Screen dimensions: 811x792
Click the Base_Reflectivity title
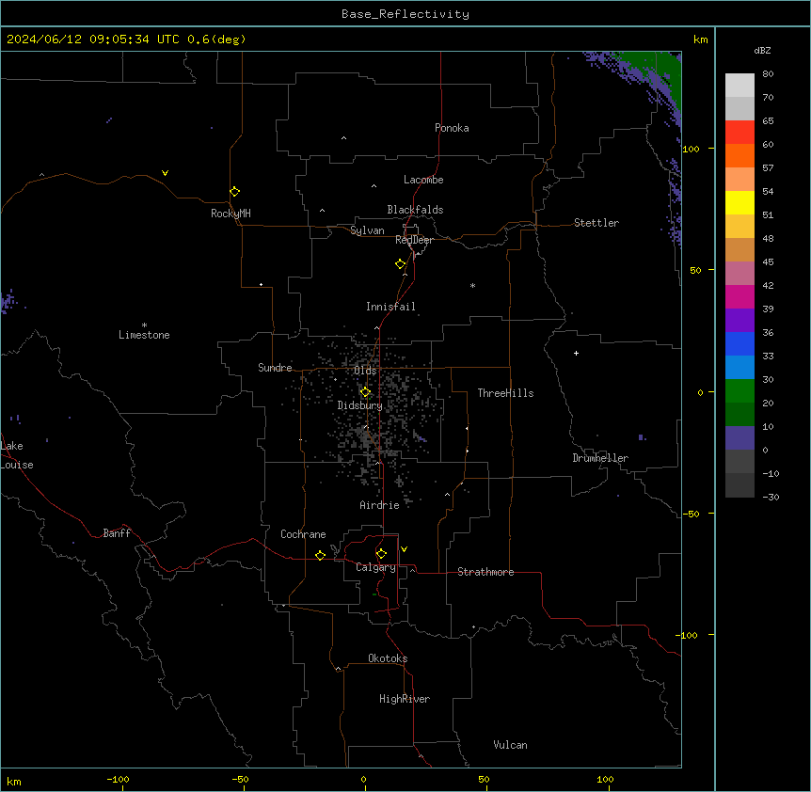tap(405, 14)
